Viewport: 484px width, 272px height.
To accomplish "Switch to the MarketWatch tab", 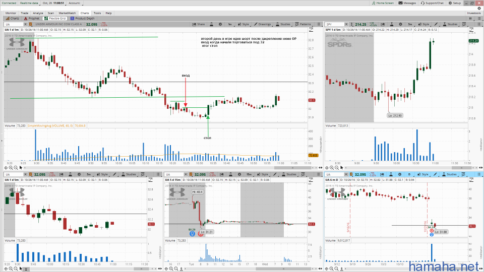I will 67,13.
